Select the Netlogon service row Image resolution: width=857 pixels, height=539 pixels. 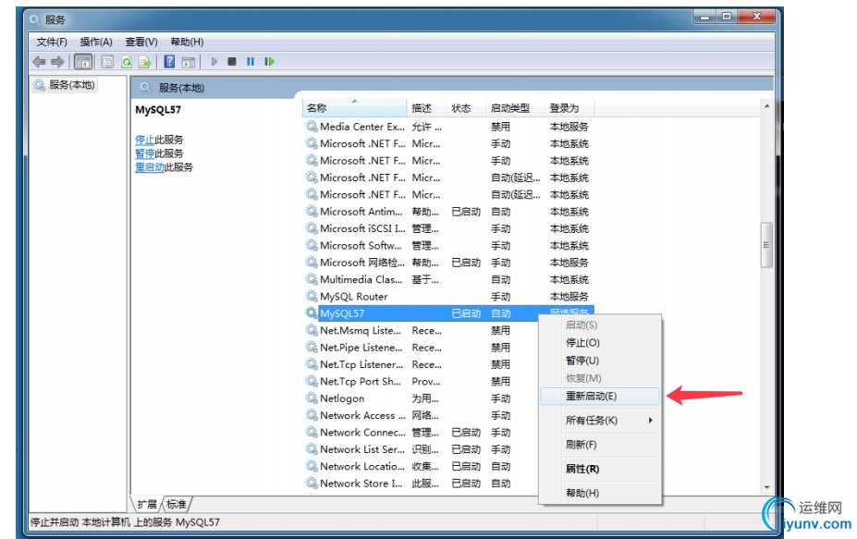tap(421, 398)
